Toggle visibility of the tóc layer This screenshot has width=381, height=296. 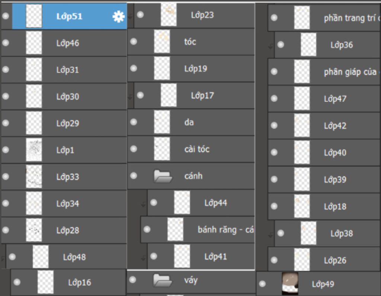click(x=134, y=41)
